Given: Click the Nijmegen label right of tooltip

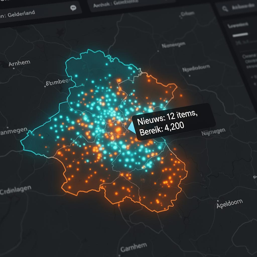Looking at the screenshot, I should tap(213, 132).
